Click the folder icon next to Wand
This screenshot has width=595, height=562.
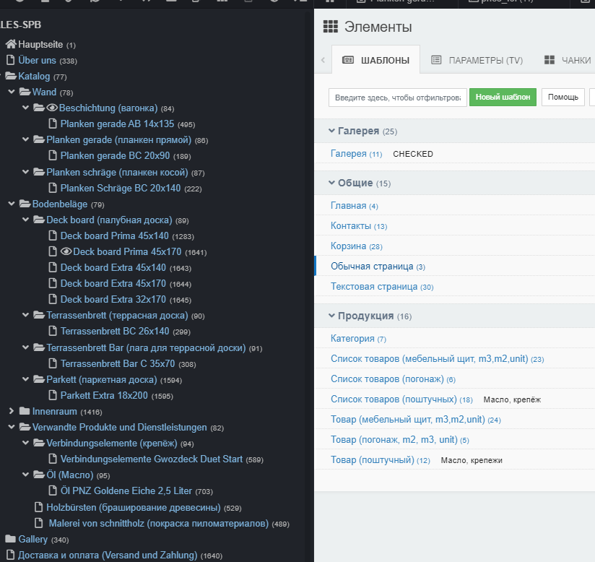(25, 92)
